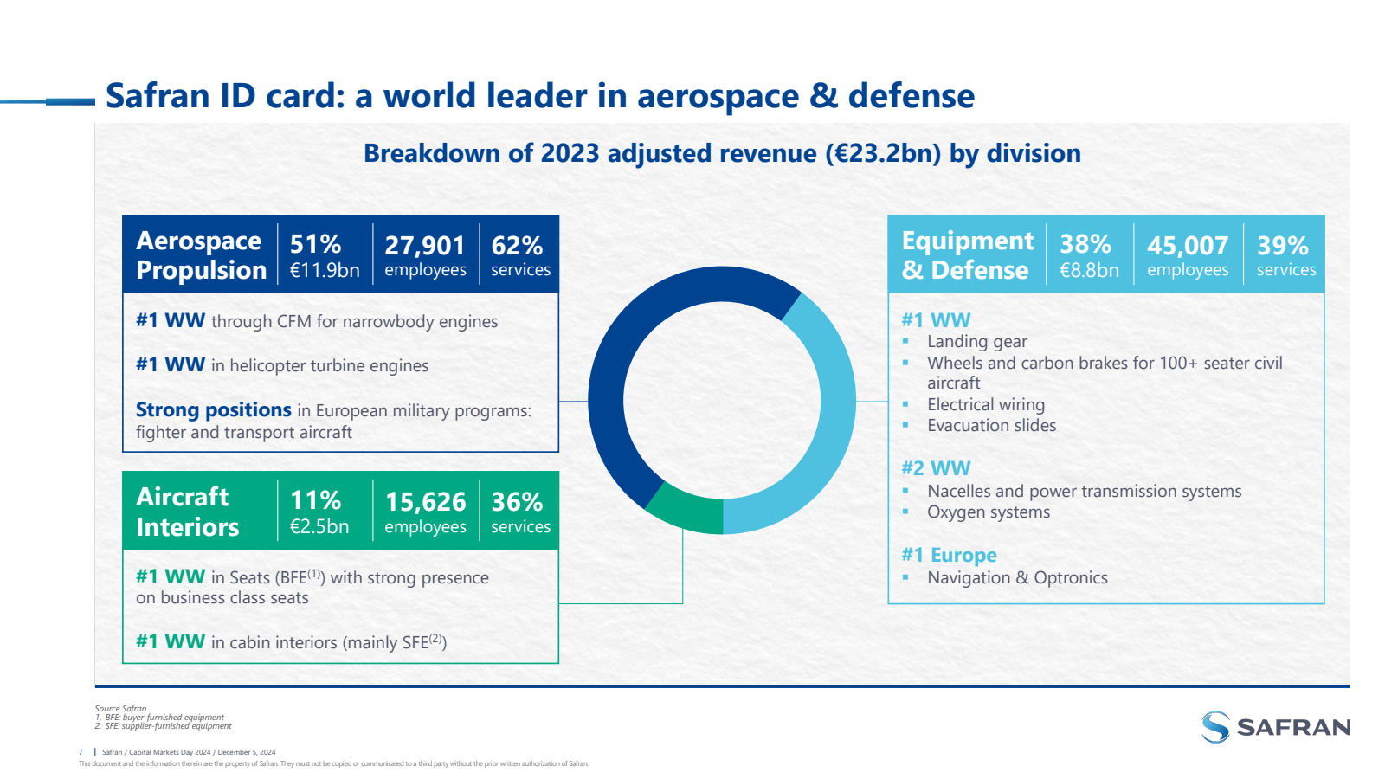Click the 'Source Safran' footnote

[120, 708]
